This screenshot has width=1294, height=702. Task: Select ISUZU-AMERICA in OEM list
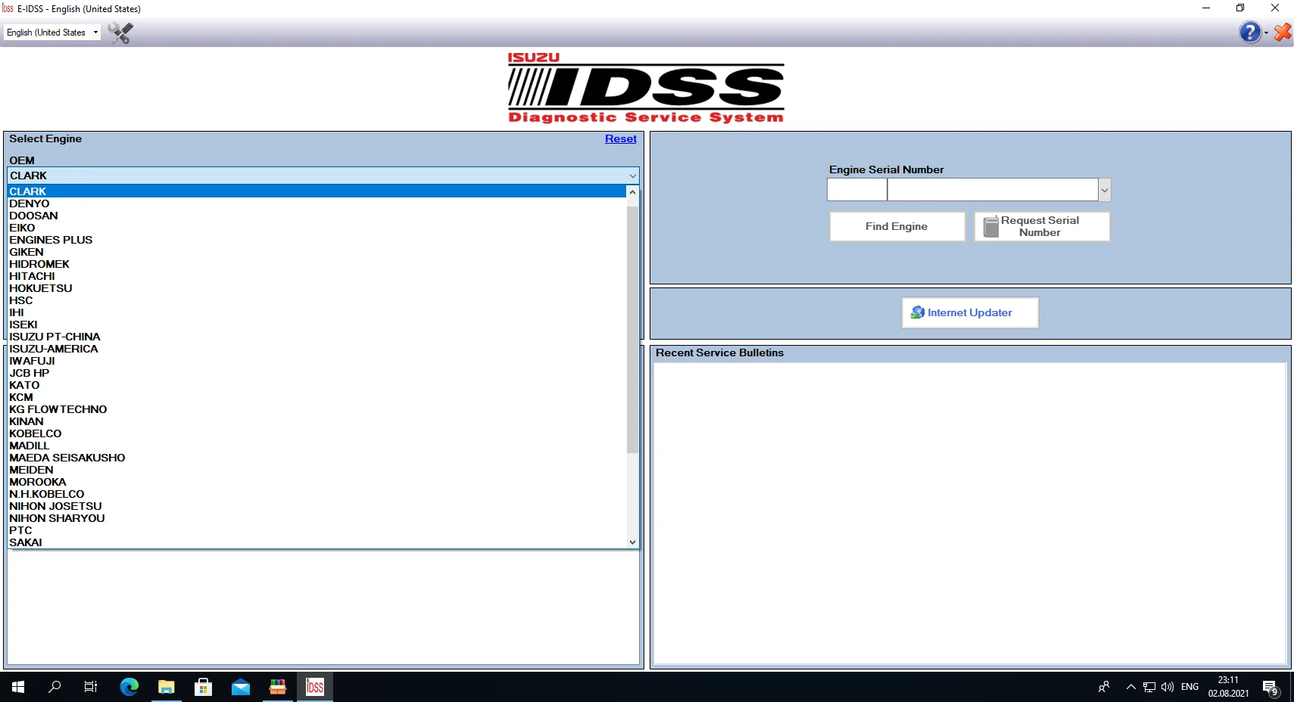coord(317,349)
